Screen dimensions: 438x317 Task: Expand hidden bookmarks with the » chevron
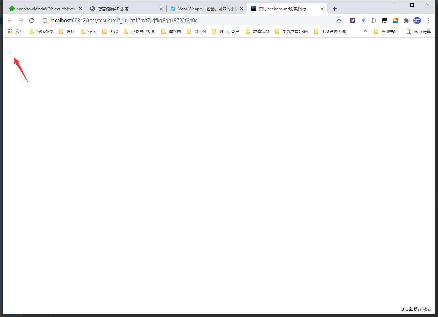tap(365, 31)
